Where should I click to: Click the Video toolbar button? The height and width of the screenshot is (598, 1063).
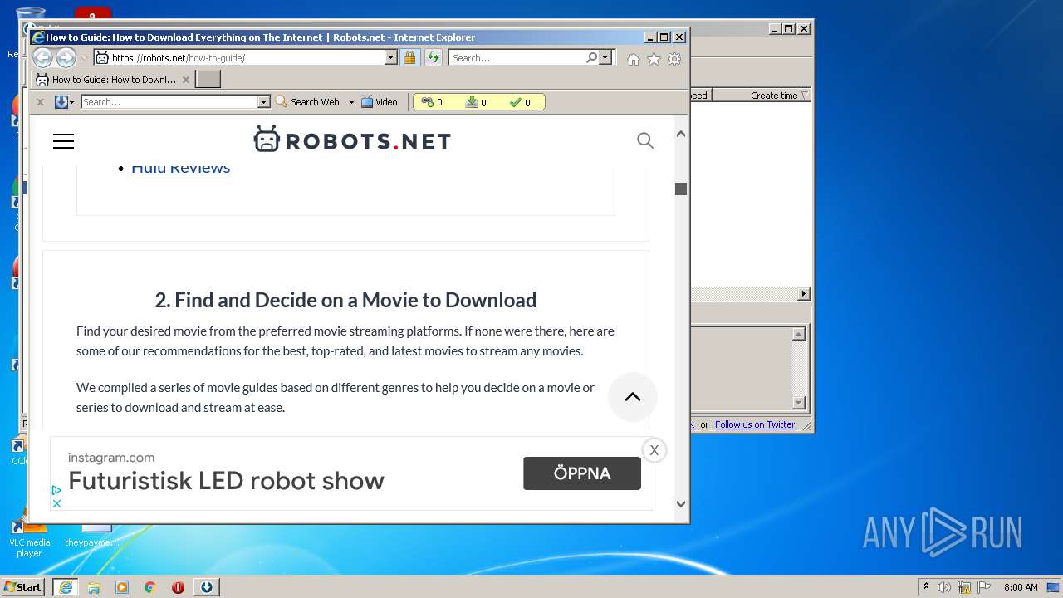click(x=380, y=102)
